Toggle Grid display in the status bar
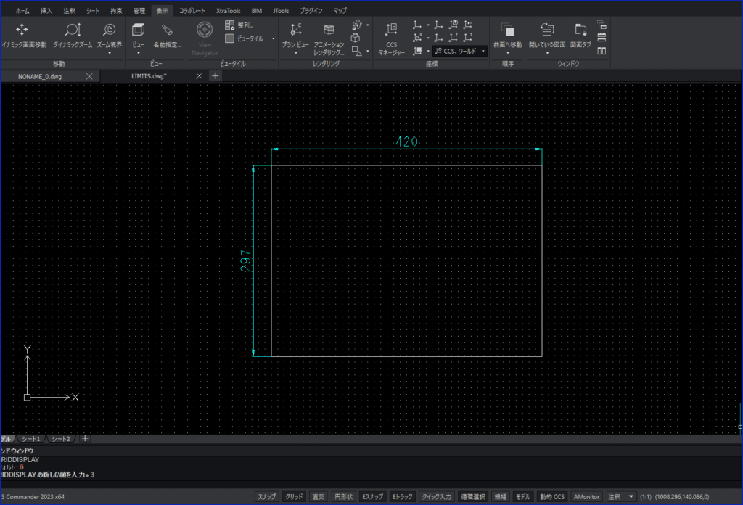The height and width of the screenshot is (505, 743). coord(294,496)
